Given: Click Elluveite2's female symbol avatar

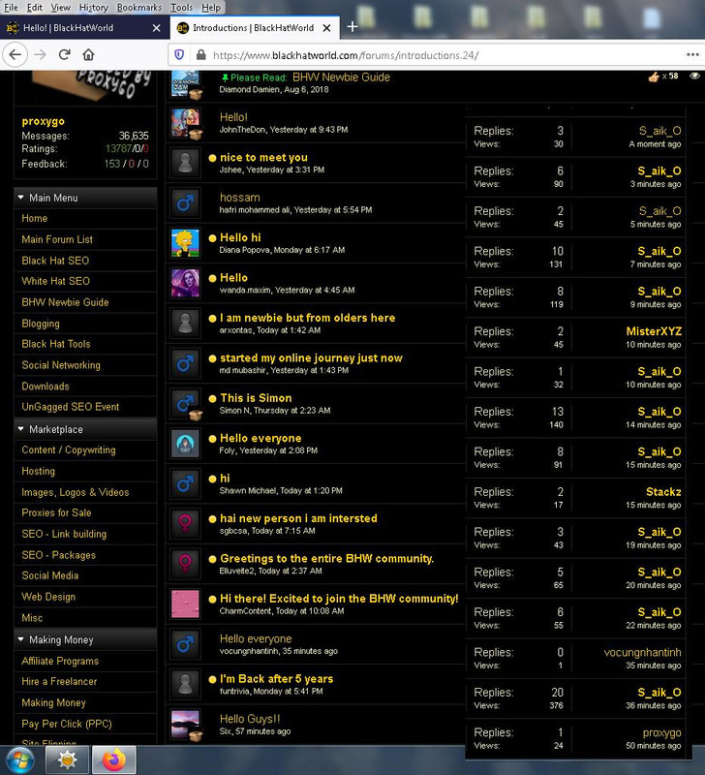Looking at the screenshot, I should [185, 564].
